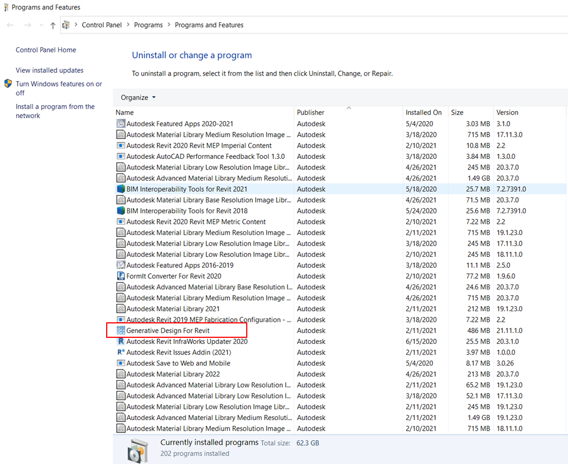Click the Autodesk Material Library 2021 icon

(x=121, y=308)
